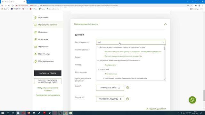The image size is (205, 115).
Task: Click the star icon next to Избранное
Action: pyautogui.click(x=36, y=32)
